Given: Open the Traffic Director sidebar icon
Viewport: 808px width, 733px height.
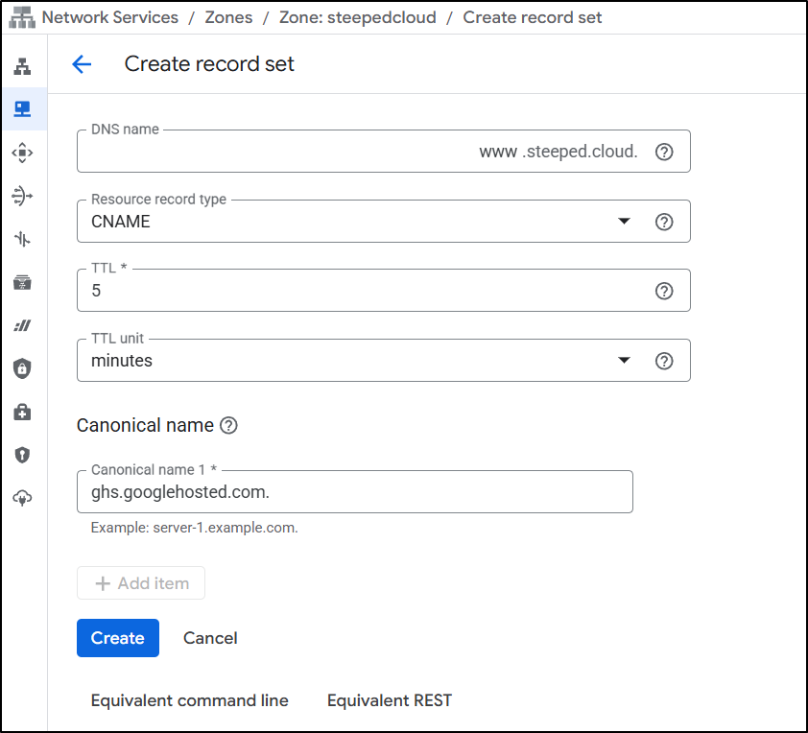Looking at the screenshot, I should (23, 239).
